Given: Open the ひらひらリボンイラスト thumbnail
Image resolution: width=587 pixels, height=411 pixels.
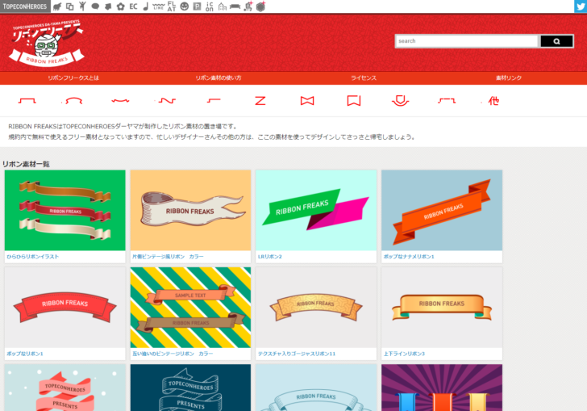Looking at the screenshot, I should click(x=65, y=210).
